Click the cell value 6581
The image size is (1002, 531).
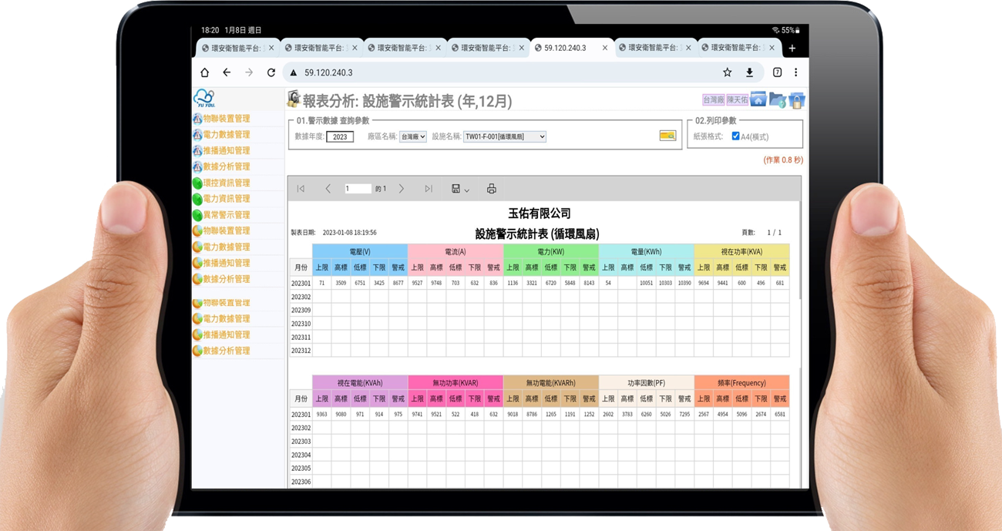point(780,414)
